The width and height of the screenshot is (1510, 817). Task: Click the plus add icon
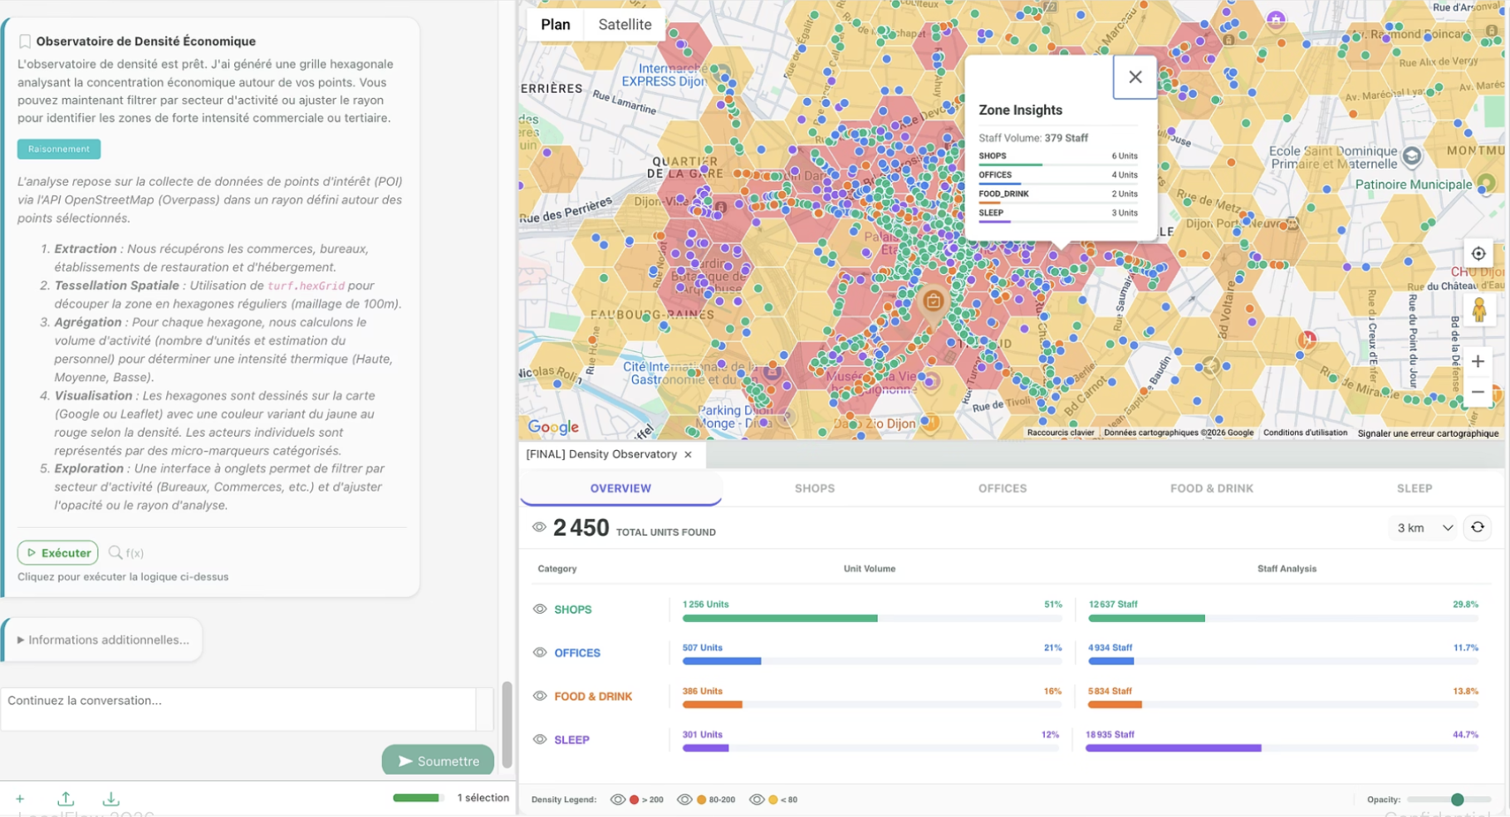20,799
